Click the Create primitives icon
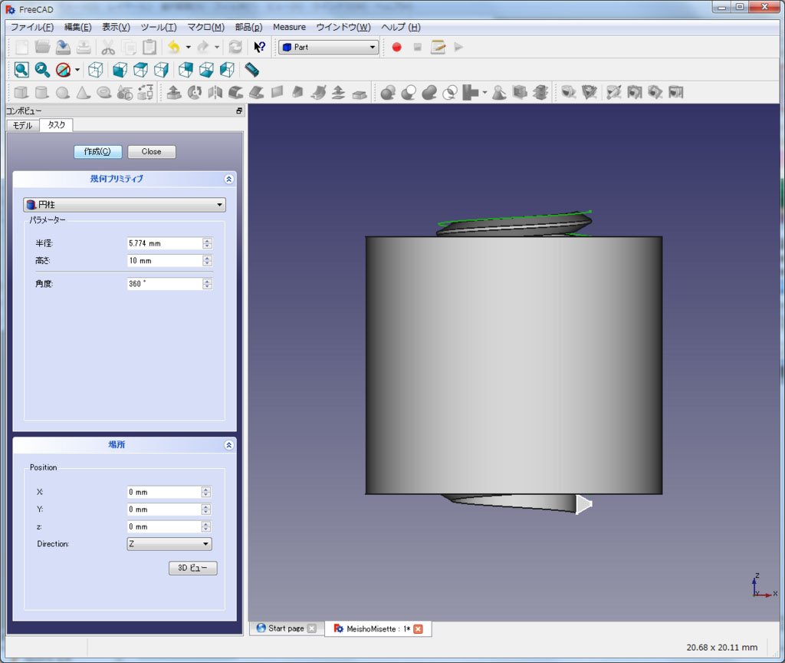785x663 pixels. [125, 92]
